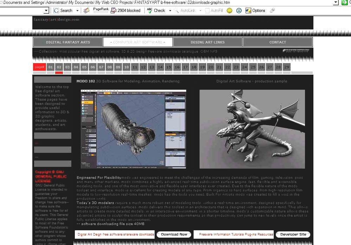Open the PageRank indicator

click(101, 10)
